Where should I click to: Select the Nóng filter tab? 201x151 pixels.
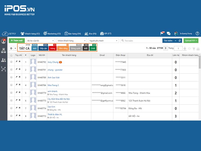click(52, 48)
